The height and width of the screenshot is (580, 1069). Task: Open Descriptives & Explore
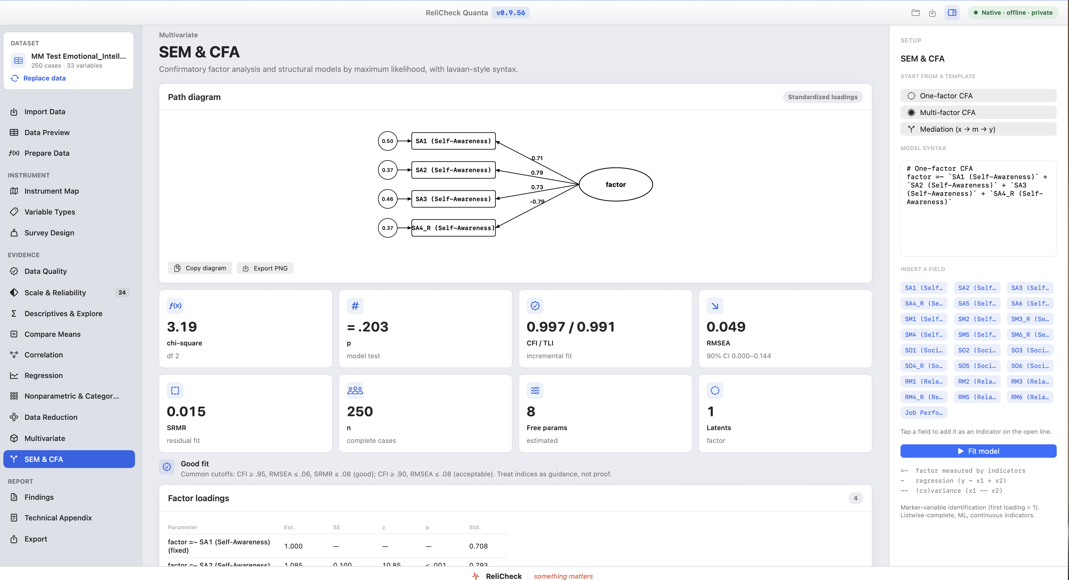click(69, 314)
